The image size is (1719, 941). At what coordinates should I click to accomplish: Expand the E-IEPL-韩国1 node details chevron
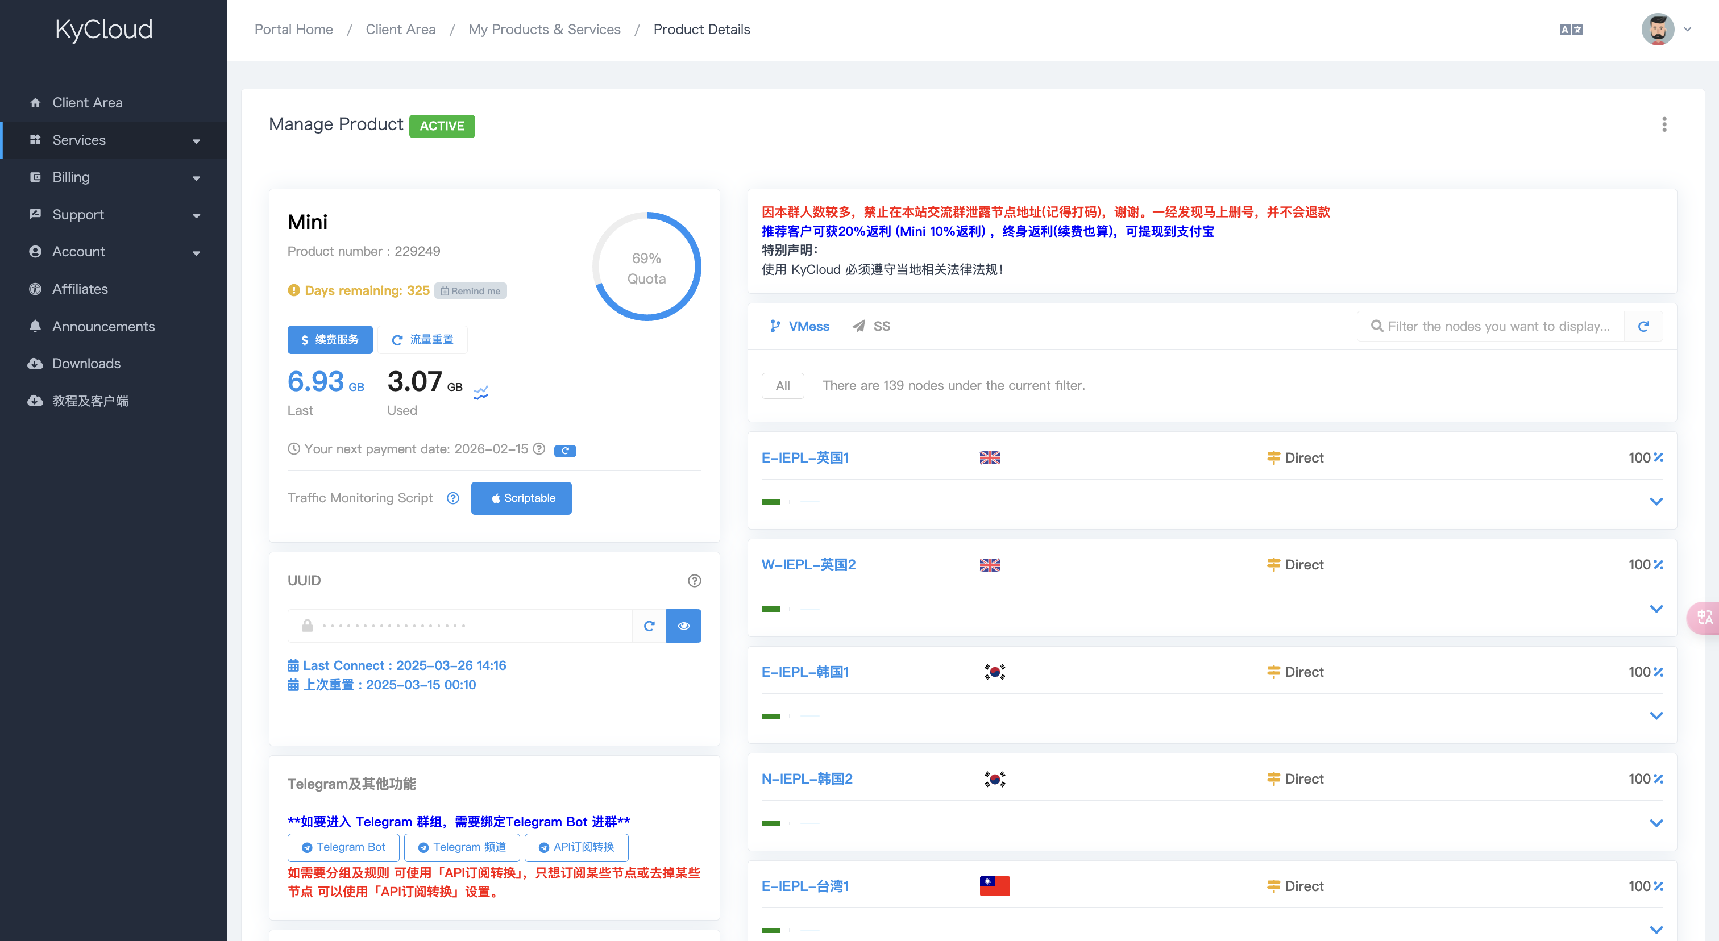point(1655,715)
